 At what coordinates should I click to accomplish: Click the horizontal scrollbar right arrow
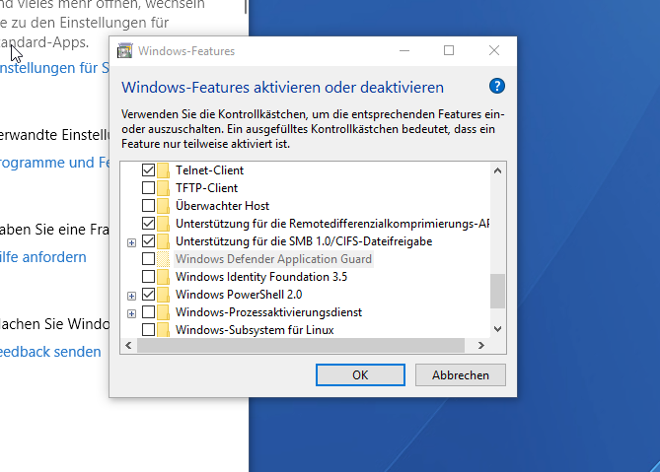click(481, 346)
